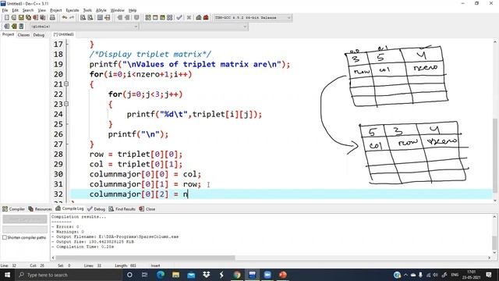Click the Compile toolbar icon
Viewport: 499px width, 281px height.
[148, 17]
